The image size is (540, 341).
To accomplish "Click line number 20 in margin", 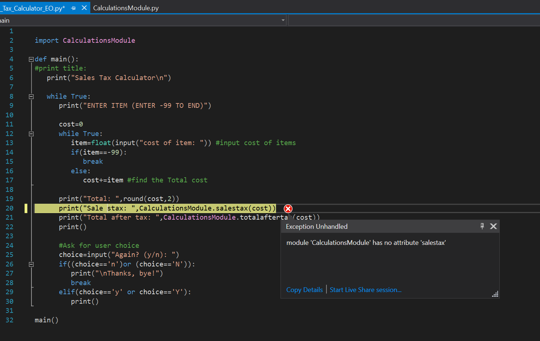I will pos(10,208).
